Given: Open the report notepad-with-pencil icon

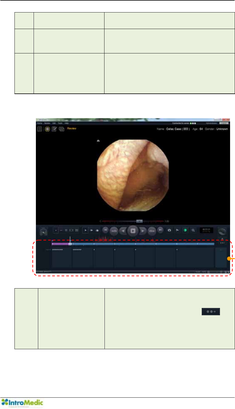Looking at the screenshot, I should click(x=54, y=129).
